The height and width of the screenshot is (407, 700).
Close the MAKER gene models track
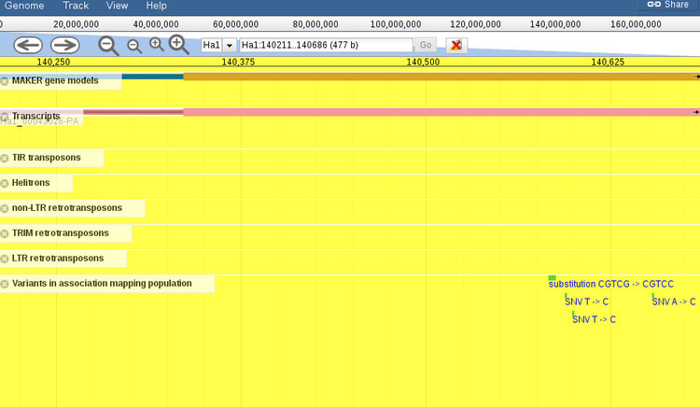[5, 81]
